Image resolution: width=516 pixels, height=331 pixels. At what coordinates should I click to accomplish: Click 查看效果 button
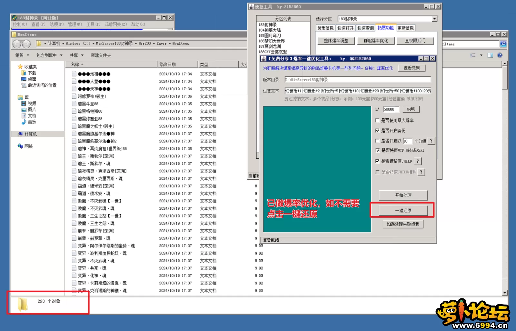click(x=412, y=68)
